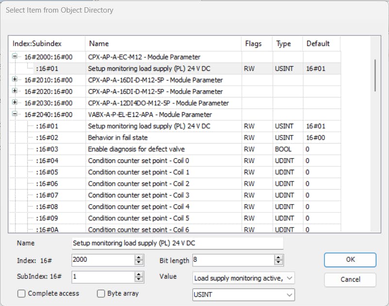Expand the 16#2020:16#00 tree node
Screen dimensions: 389x306
(x=15, y=91)
